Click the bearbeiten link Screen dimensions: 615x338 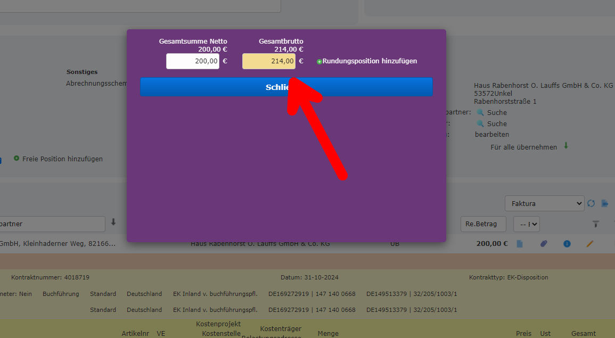pyautogui.click(x=491, y=134)
